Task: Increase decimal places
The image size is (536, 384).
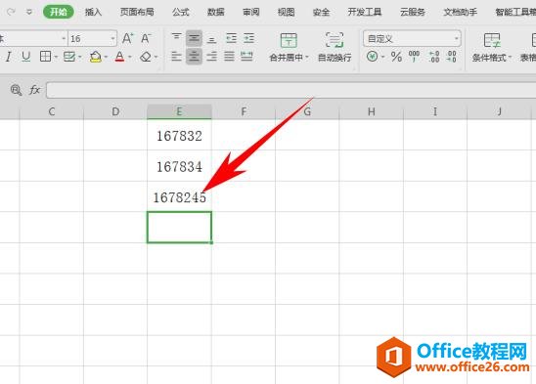Action: [x=434, y=57]
